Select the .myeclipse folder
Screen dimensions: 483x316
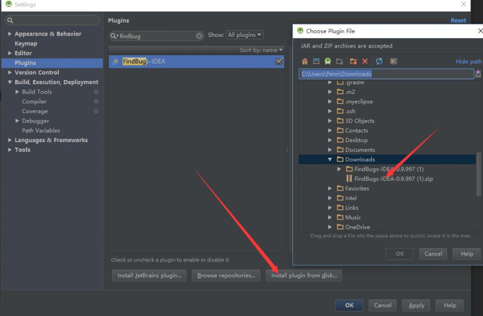(x=359, y=101)
